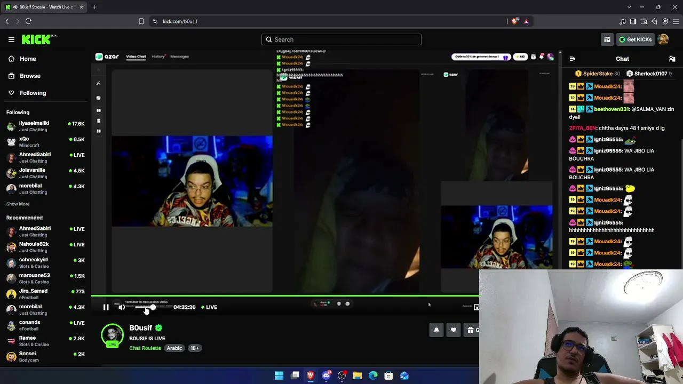Open the Kick shop drops icon

pyautogui.click(x=607, y=39)
